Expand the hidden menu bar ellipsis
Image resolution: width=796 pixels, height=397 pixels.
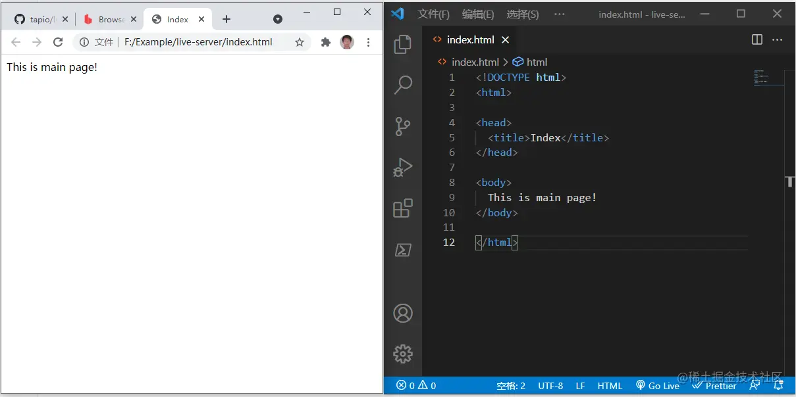click(559, 14)
